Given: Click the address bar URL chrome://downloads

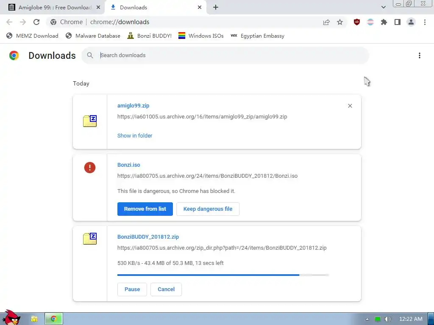Looking at the screenshot, I should point(120,22).
